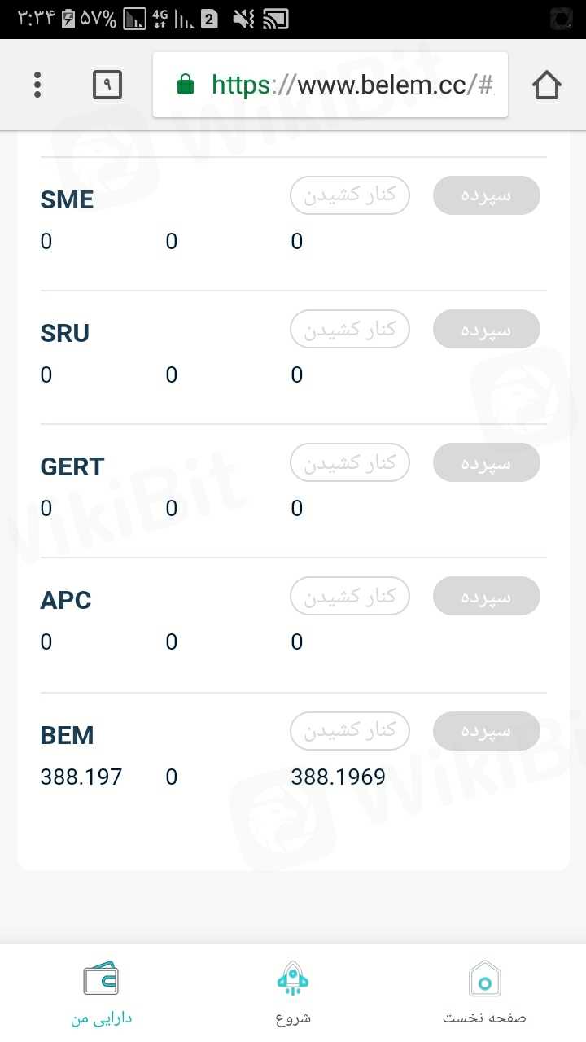Tap the rocket icon in bottom bar
The image size is (586, 1042).
293,979
